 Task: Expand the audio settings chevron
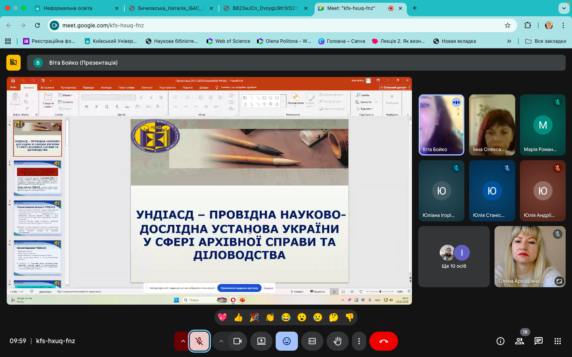point(183,341)
